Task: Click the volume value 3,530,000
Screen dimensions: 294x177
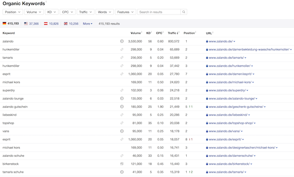Action: 135,41
